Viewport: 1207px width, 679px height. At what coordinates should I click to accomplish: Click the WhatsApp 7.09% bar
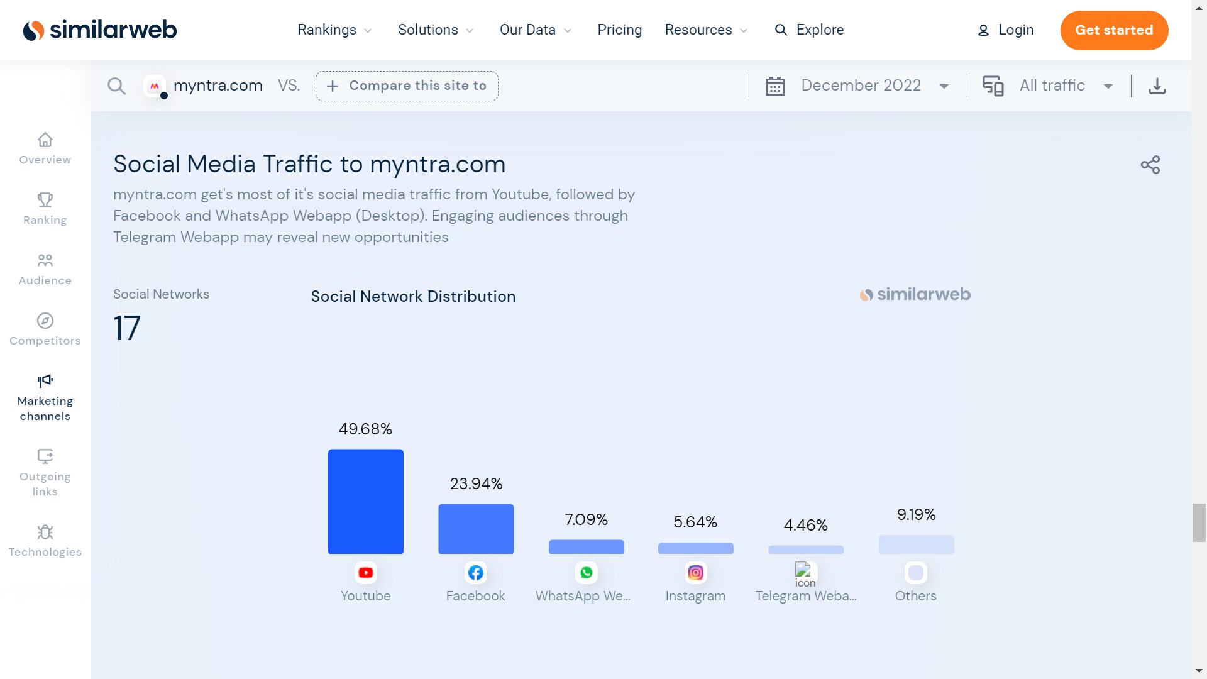[x=586, y=546]
